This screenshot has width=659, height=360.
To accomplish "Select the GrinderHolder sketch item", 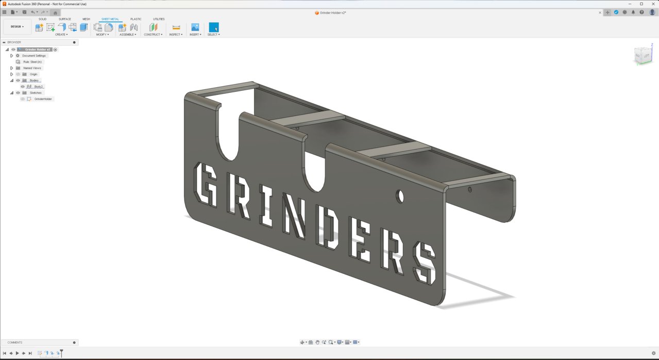I will point(43,99).
